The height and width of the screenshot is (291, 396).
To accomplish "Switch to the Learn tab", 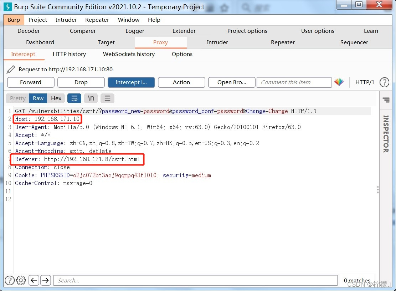I will point(371,31).
